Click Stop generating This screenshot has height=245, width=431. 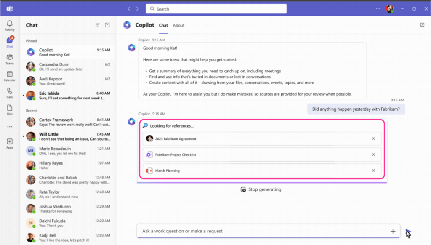point(261,189)
